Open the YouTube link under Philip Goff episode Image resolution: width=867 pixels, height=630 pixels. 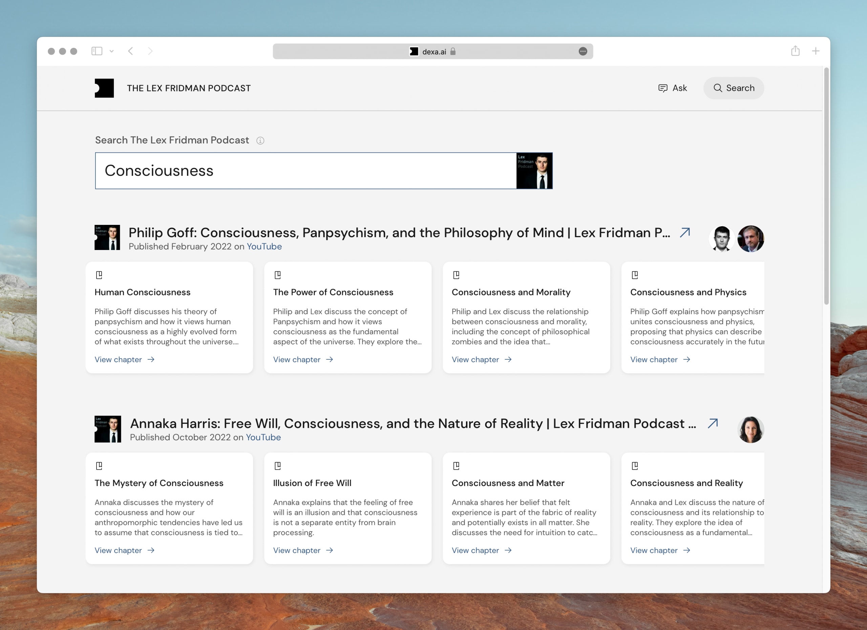tap(264, 247)
